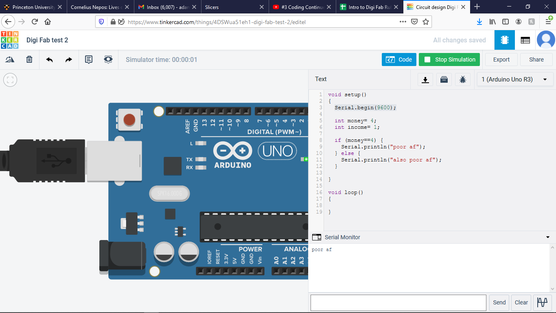The width and height of the screenshot is (556, 313).
Task: Send the serial monitor input
Action: [x=499, y=302]
